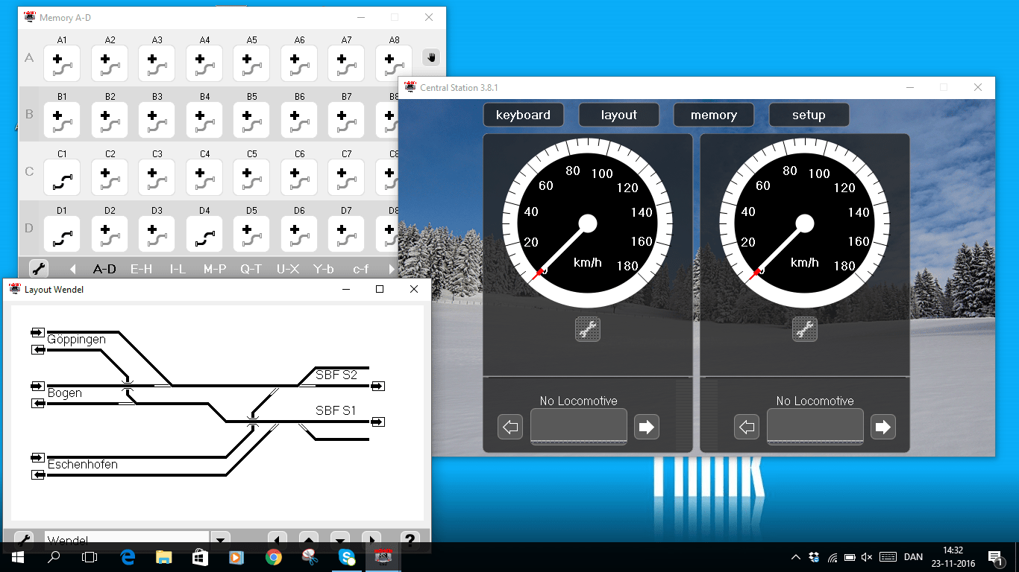Toggle route C1 in Memory
This screenshot has height=572, width=1019.
62,177
